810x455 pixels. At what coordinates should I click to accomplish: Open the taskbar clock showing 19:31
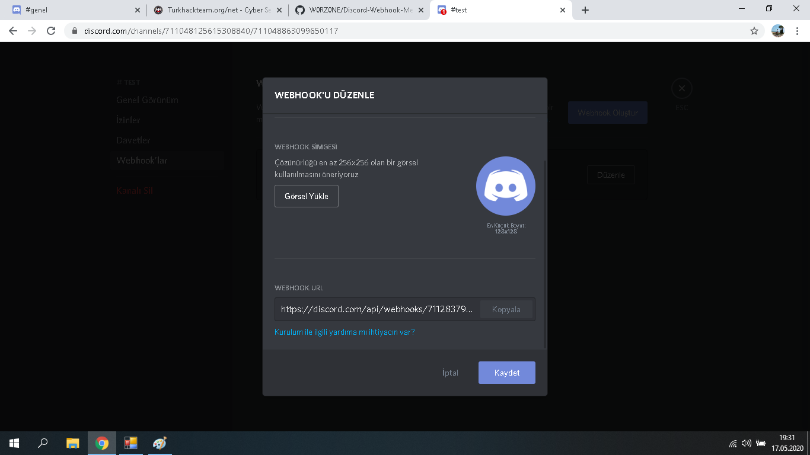click(x=787, y=443)
